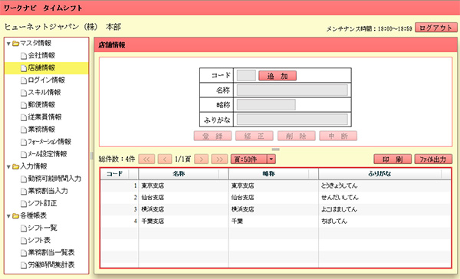Go to previous page with < button
This screenshot has width=460, height=279.
tap(165, 159)
